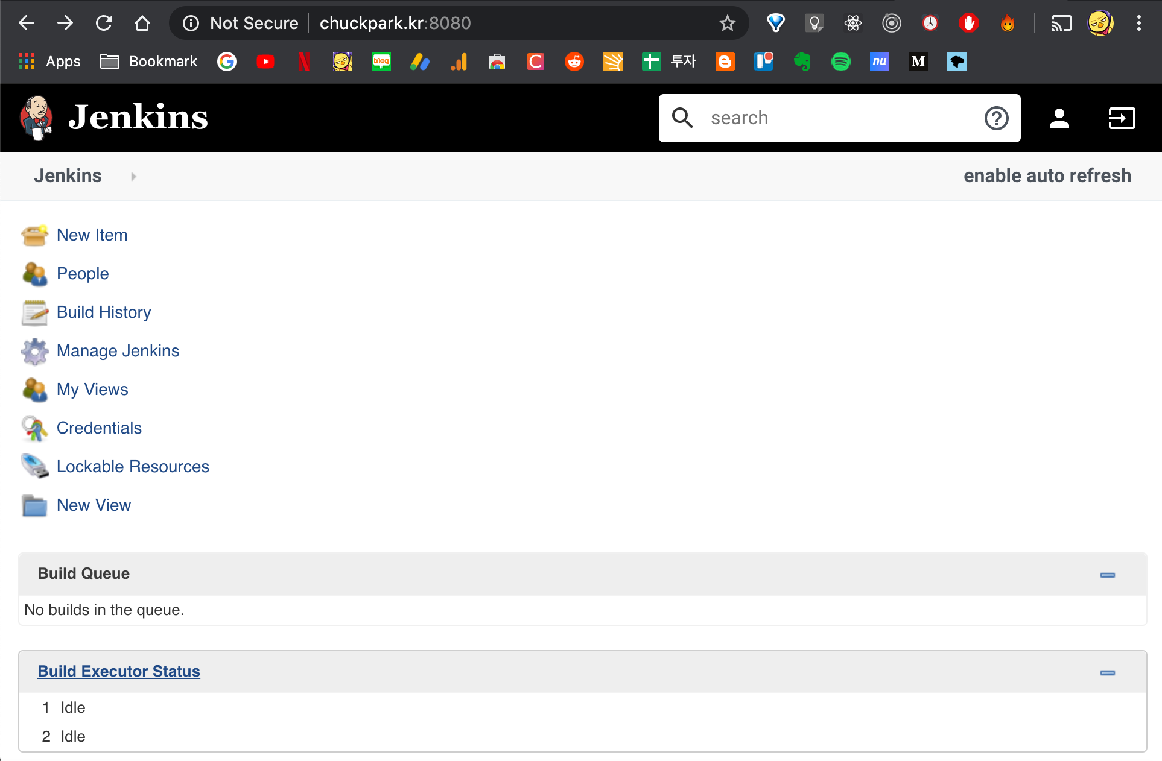This screenshot has width=1162, height=761.
Task: Collapse the Build Queue panel
Action: pyautogui.click(x=1107, y=575)
